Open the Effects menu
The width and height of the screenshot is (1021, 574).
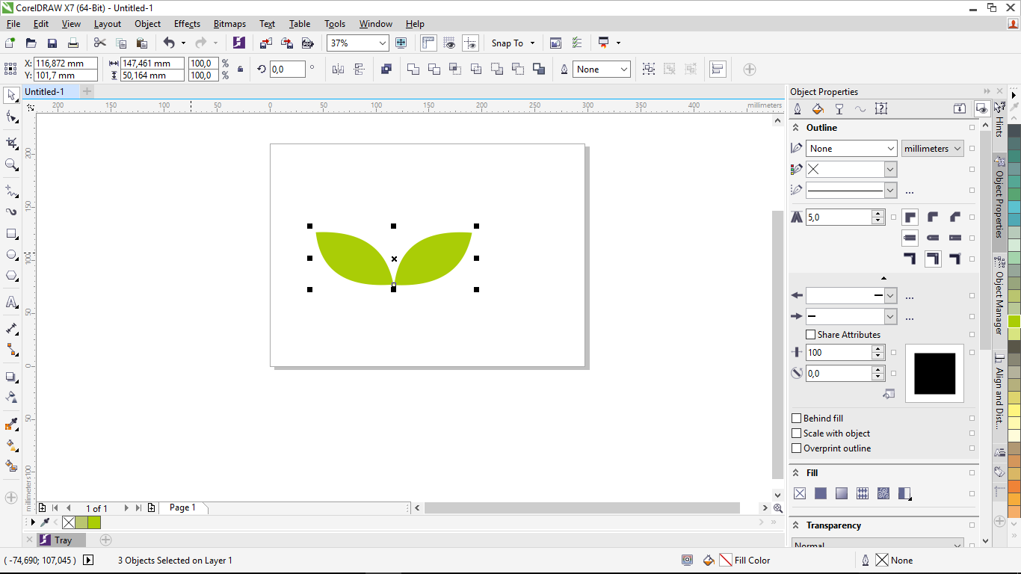(x=187, y=24)
